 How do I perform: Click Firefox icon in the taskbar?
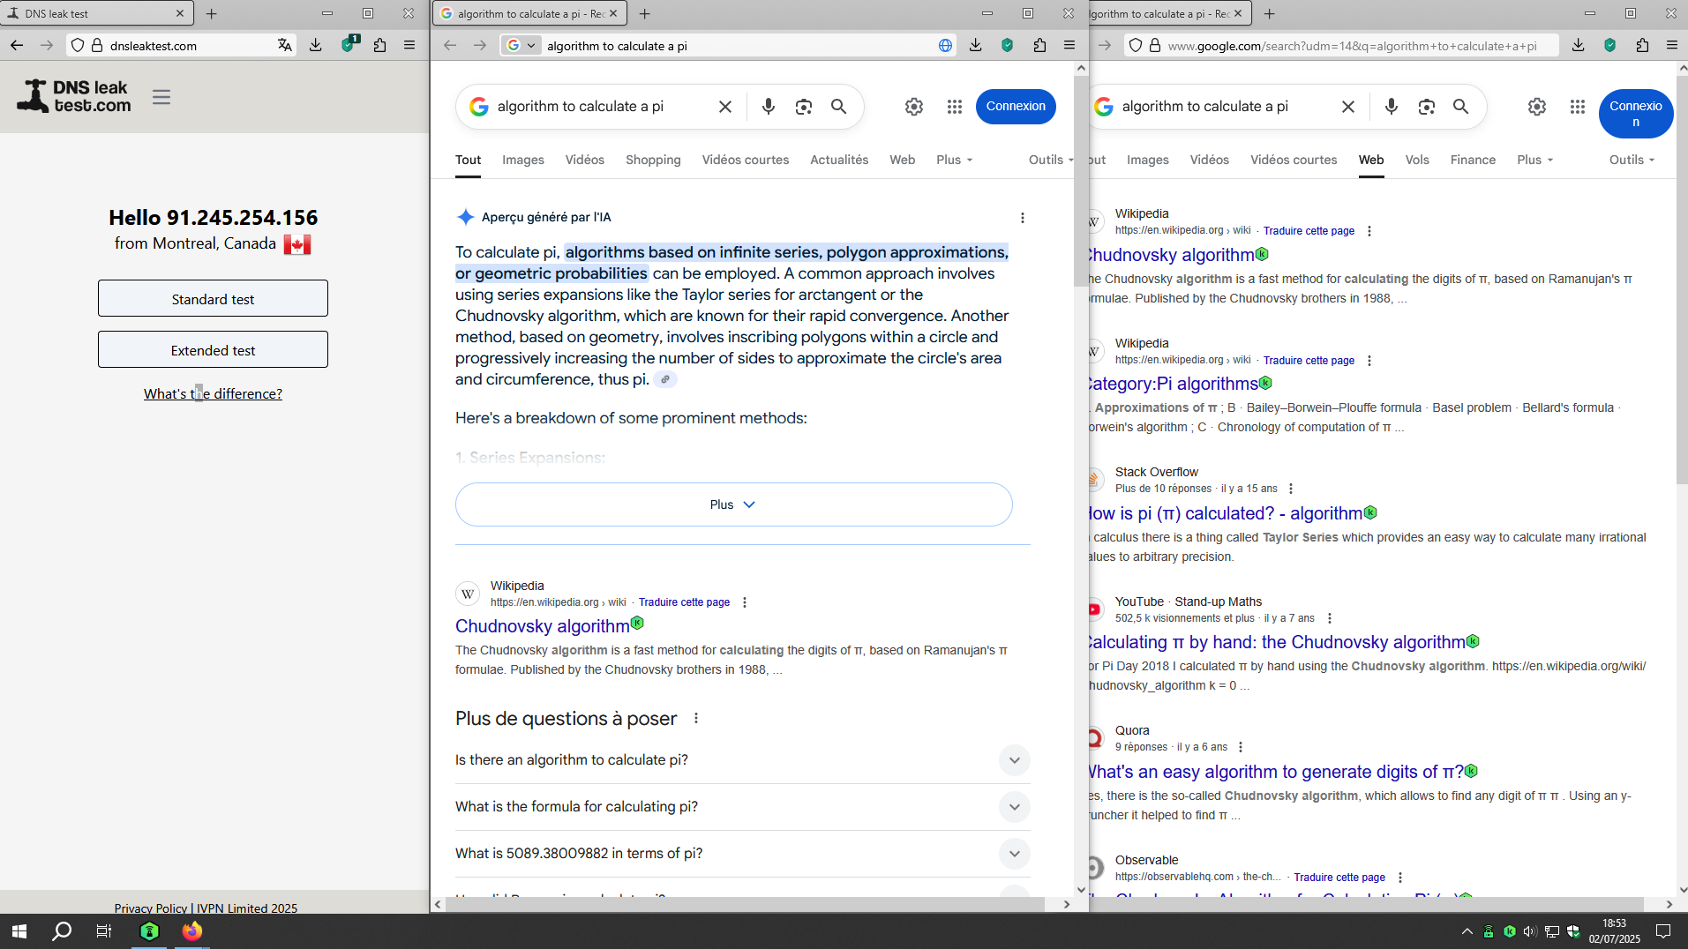191,931
